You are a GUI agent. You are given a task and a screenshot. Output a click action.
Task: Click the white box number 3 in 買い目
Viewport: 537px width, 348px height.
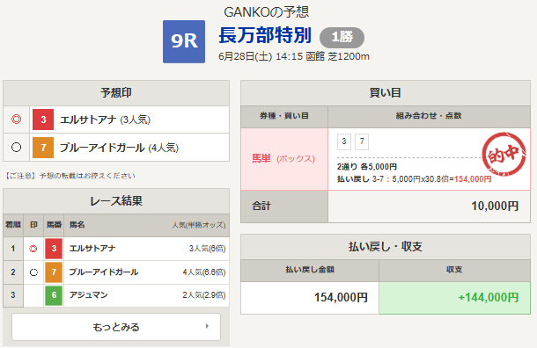pos(344,141)
